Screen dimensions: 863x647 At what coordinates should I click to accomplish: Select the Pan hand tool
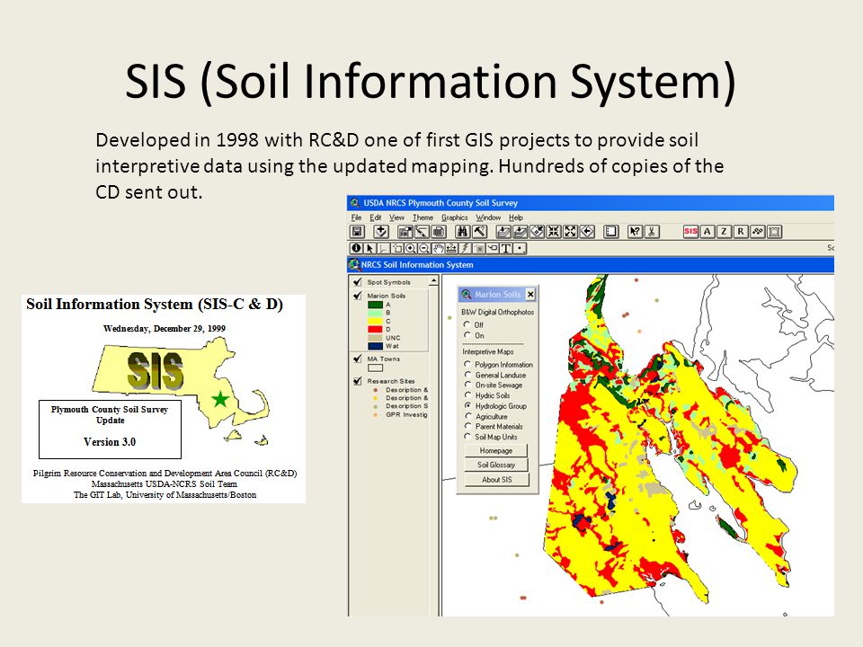pos(438,249)
